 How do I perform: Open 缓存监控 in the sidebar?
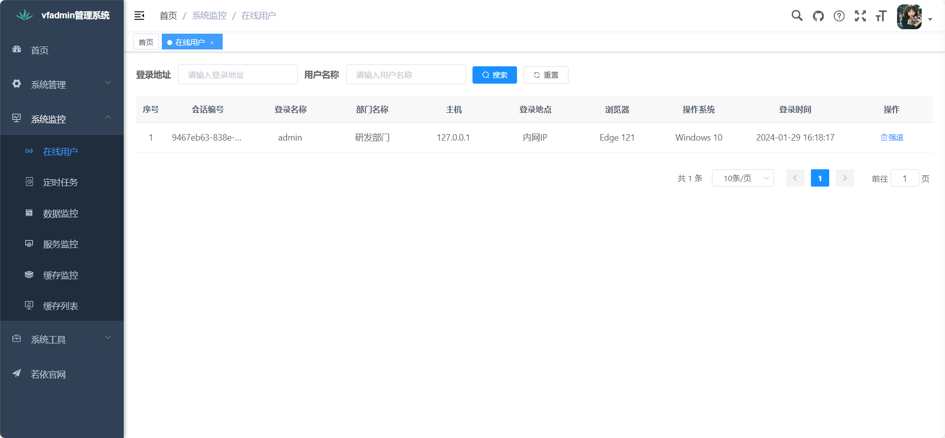point(60,275)
